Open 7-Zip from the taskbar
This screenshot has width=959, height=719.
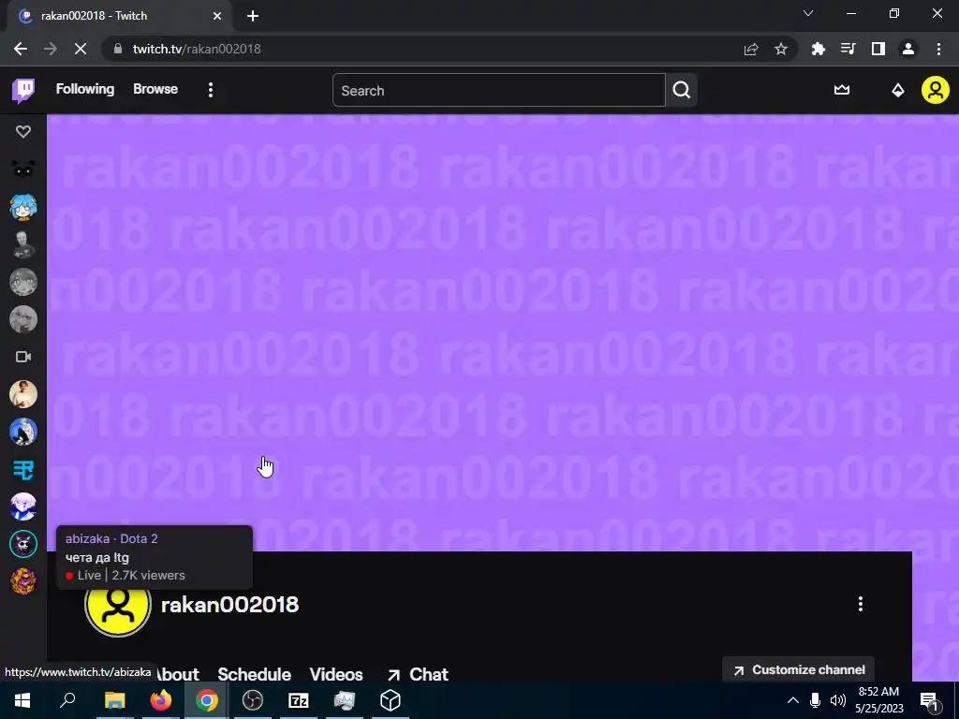[x=299, y=700]
